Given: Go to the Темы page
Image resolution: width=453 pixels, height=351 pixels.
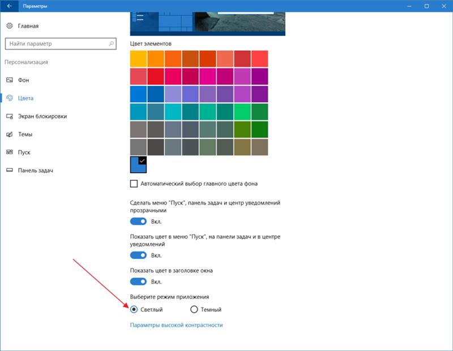Looking at the screenshot, I should point(25,135).
